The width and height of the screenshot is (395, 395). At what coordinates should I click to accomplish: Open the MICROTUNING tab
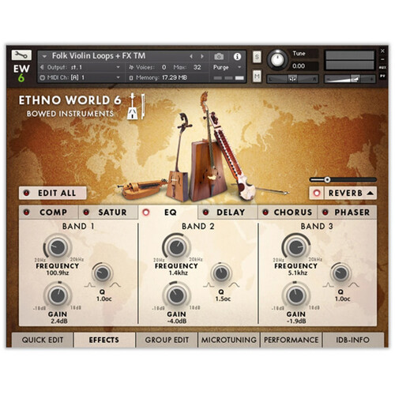tap(228, 340)
